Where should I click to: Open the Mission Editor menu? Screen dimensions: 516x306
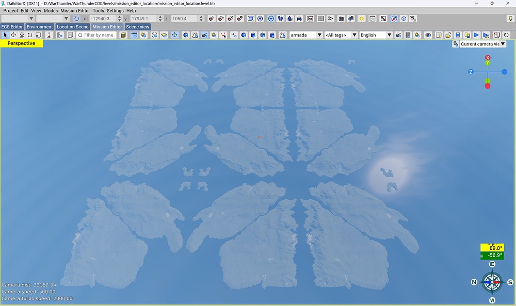coord(75,10)
